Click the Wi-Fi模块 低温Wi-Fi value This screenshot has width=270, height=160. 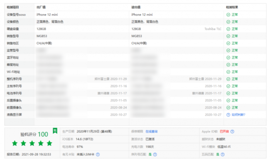click(224, 147)
